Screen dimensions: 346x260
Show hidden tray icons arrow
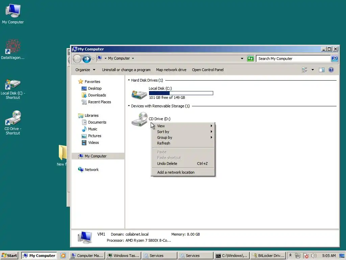[x=290, y=255]
